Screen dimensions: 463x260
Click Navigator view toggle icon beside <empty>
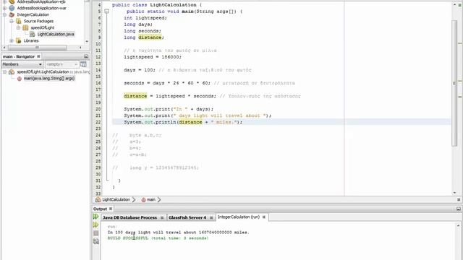[x=84, y=64]
